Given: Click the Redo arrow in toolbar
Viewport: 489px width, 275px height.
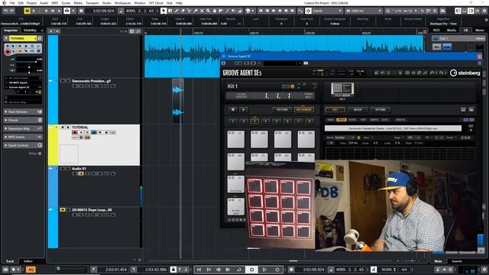Looking at the screenshot, I should (12, 11).
